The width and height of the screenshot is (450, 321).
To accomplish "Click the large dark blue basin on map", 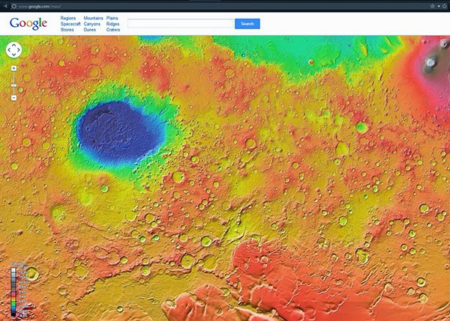I will pyautogui.click(x=121, y=132).
